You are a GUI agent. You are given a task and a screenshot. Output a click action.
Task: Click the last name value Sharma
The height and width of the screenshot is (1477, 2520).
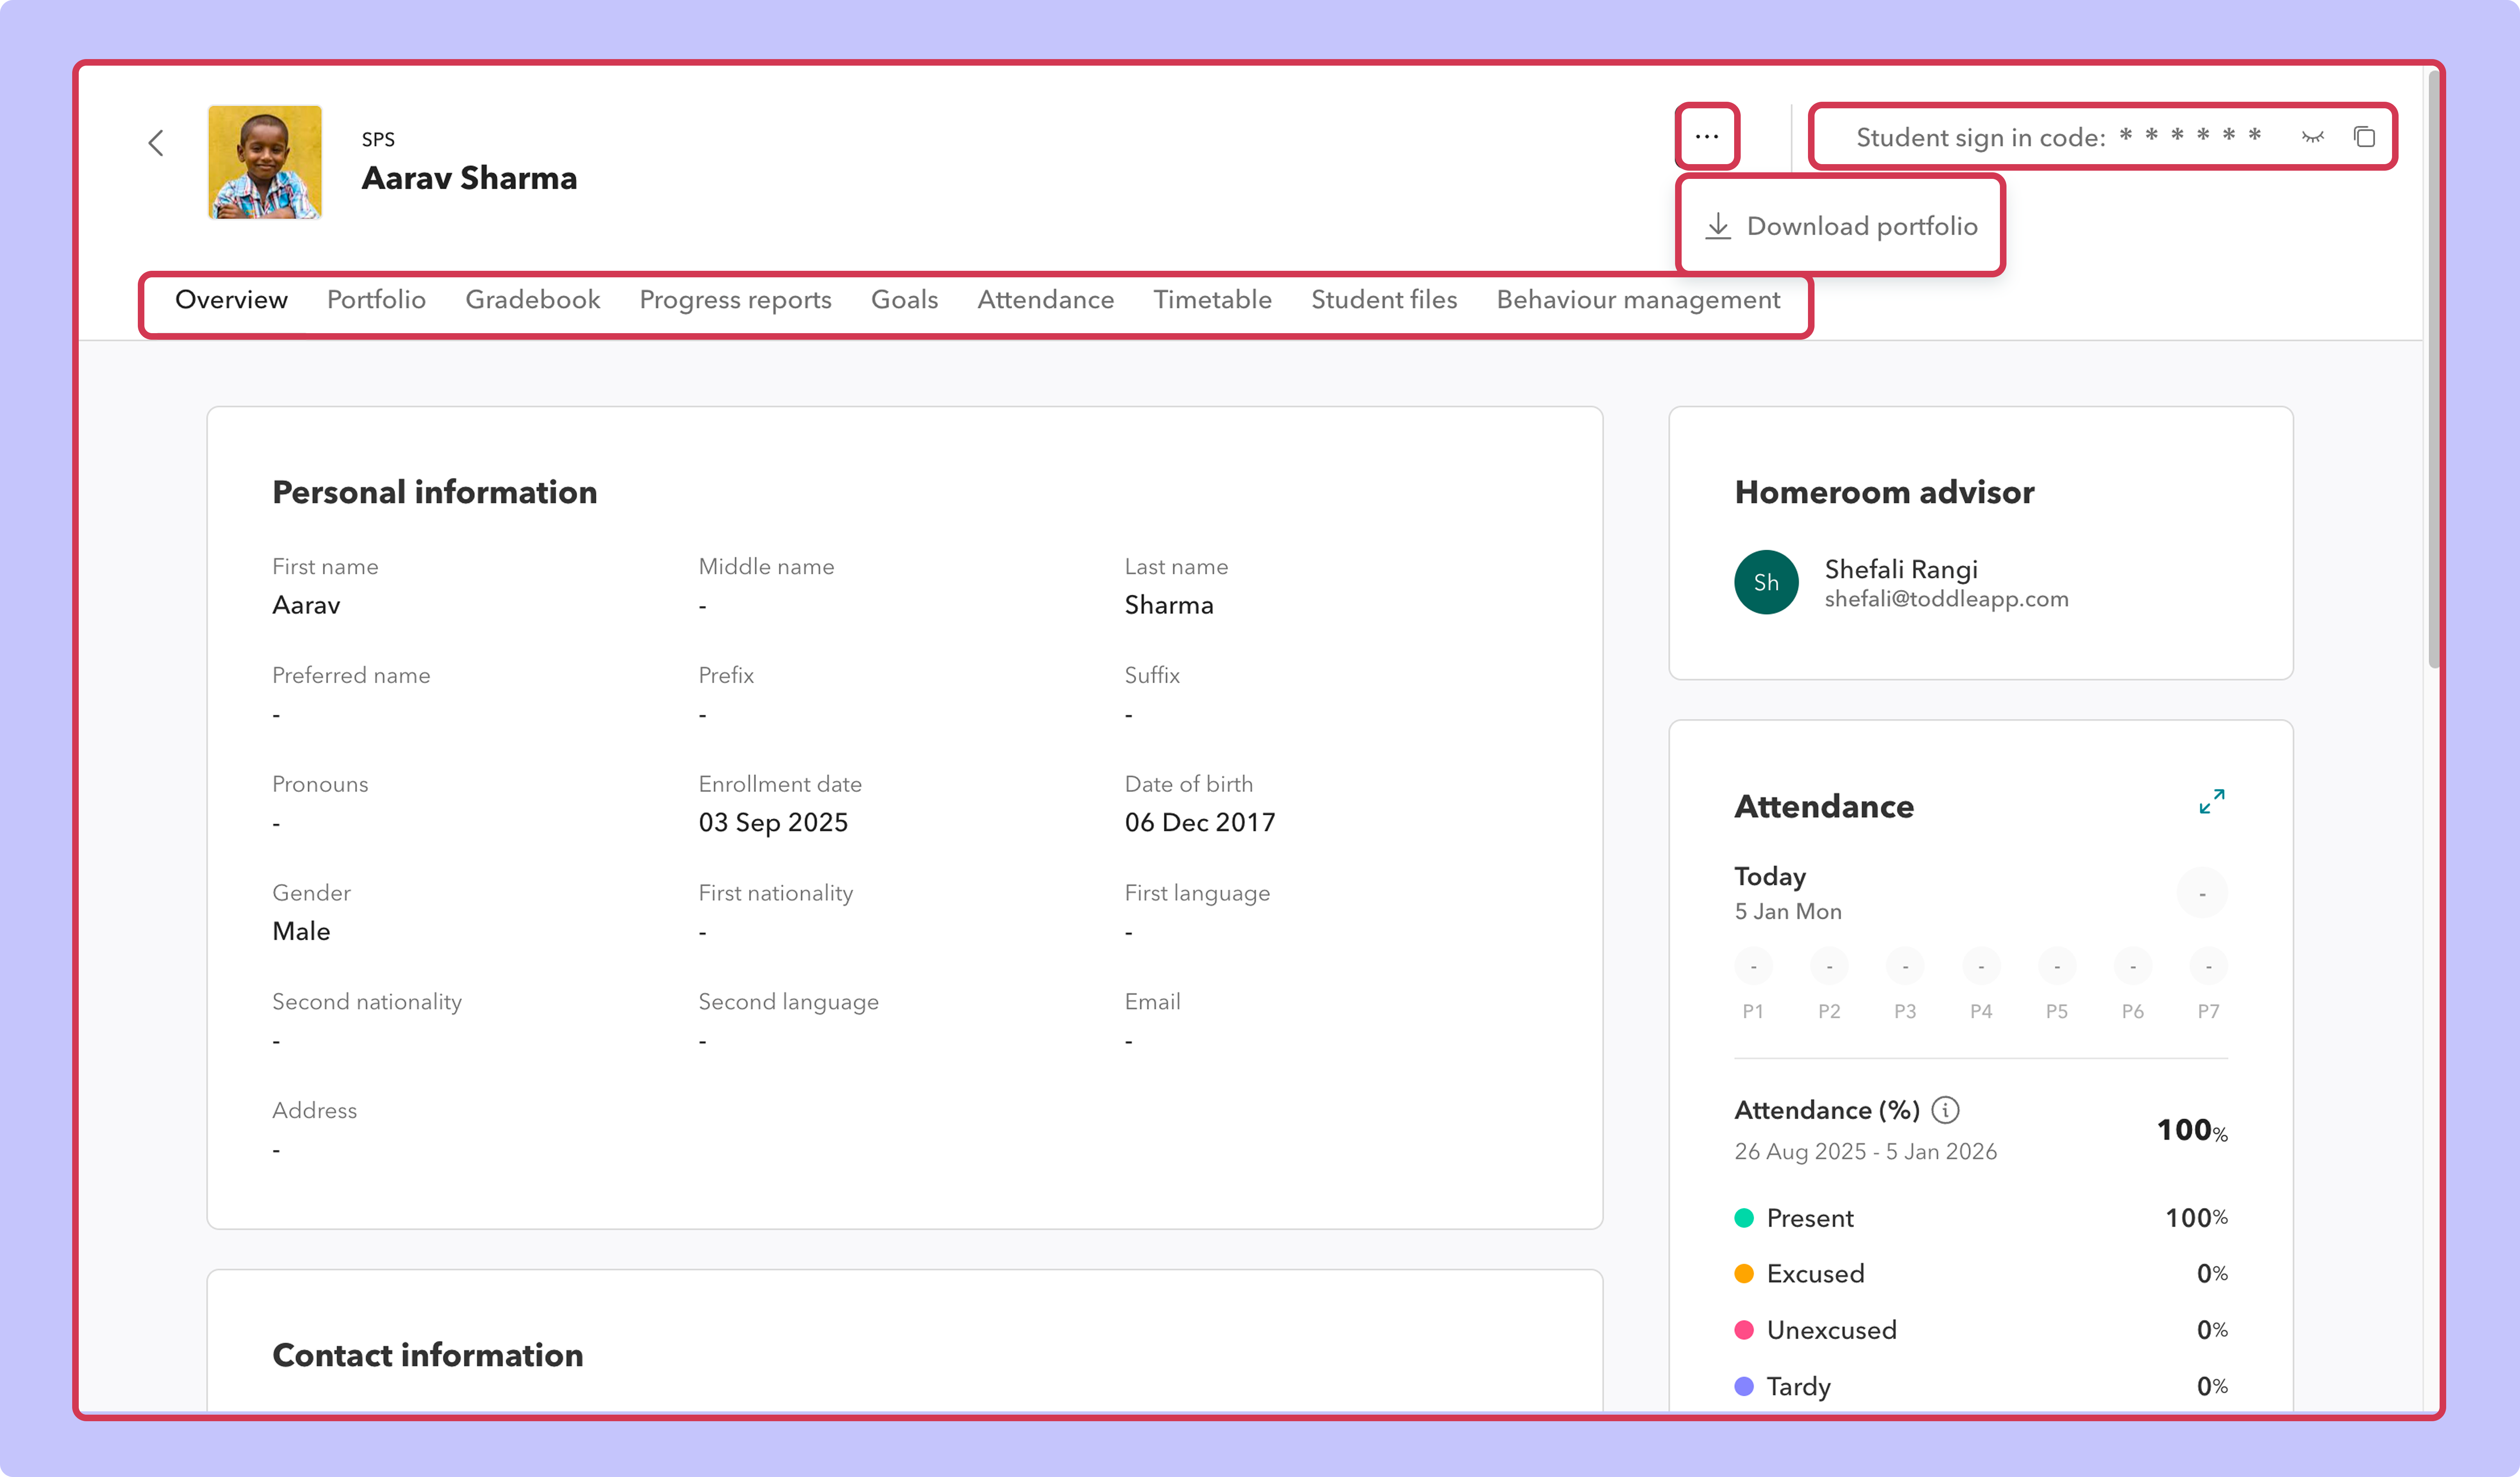(1169, 605)
